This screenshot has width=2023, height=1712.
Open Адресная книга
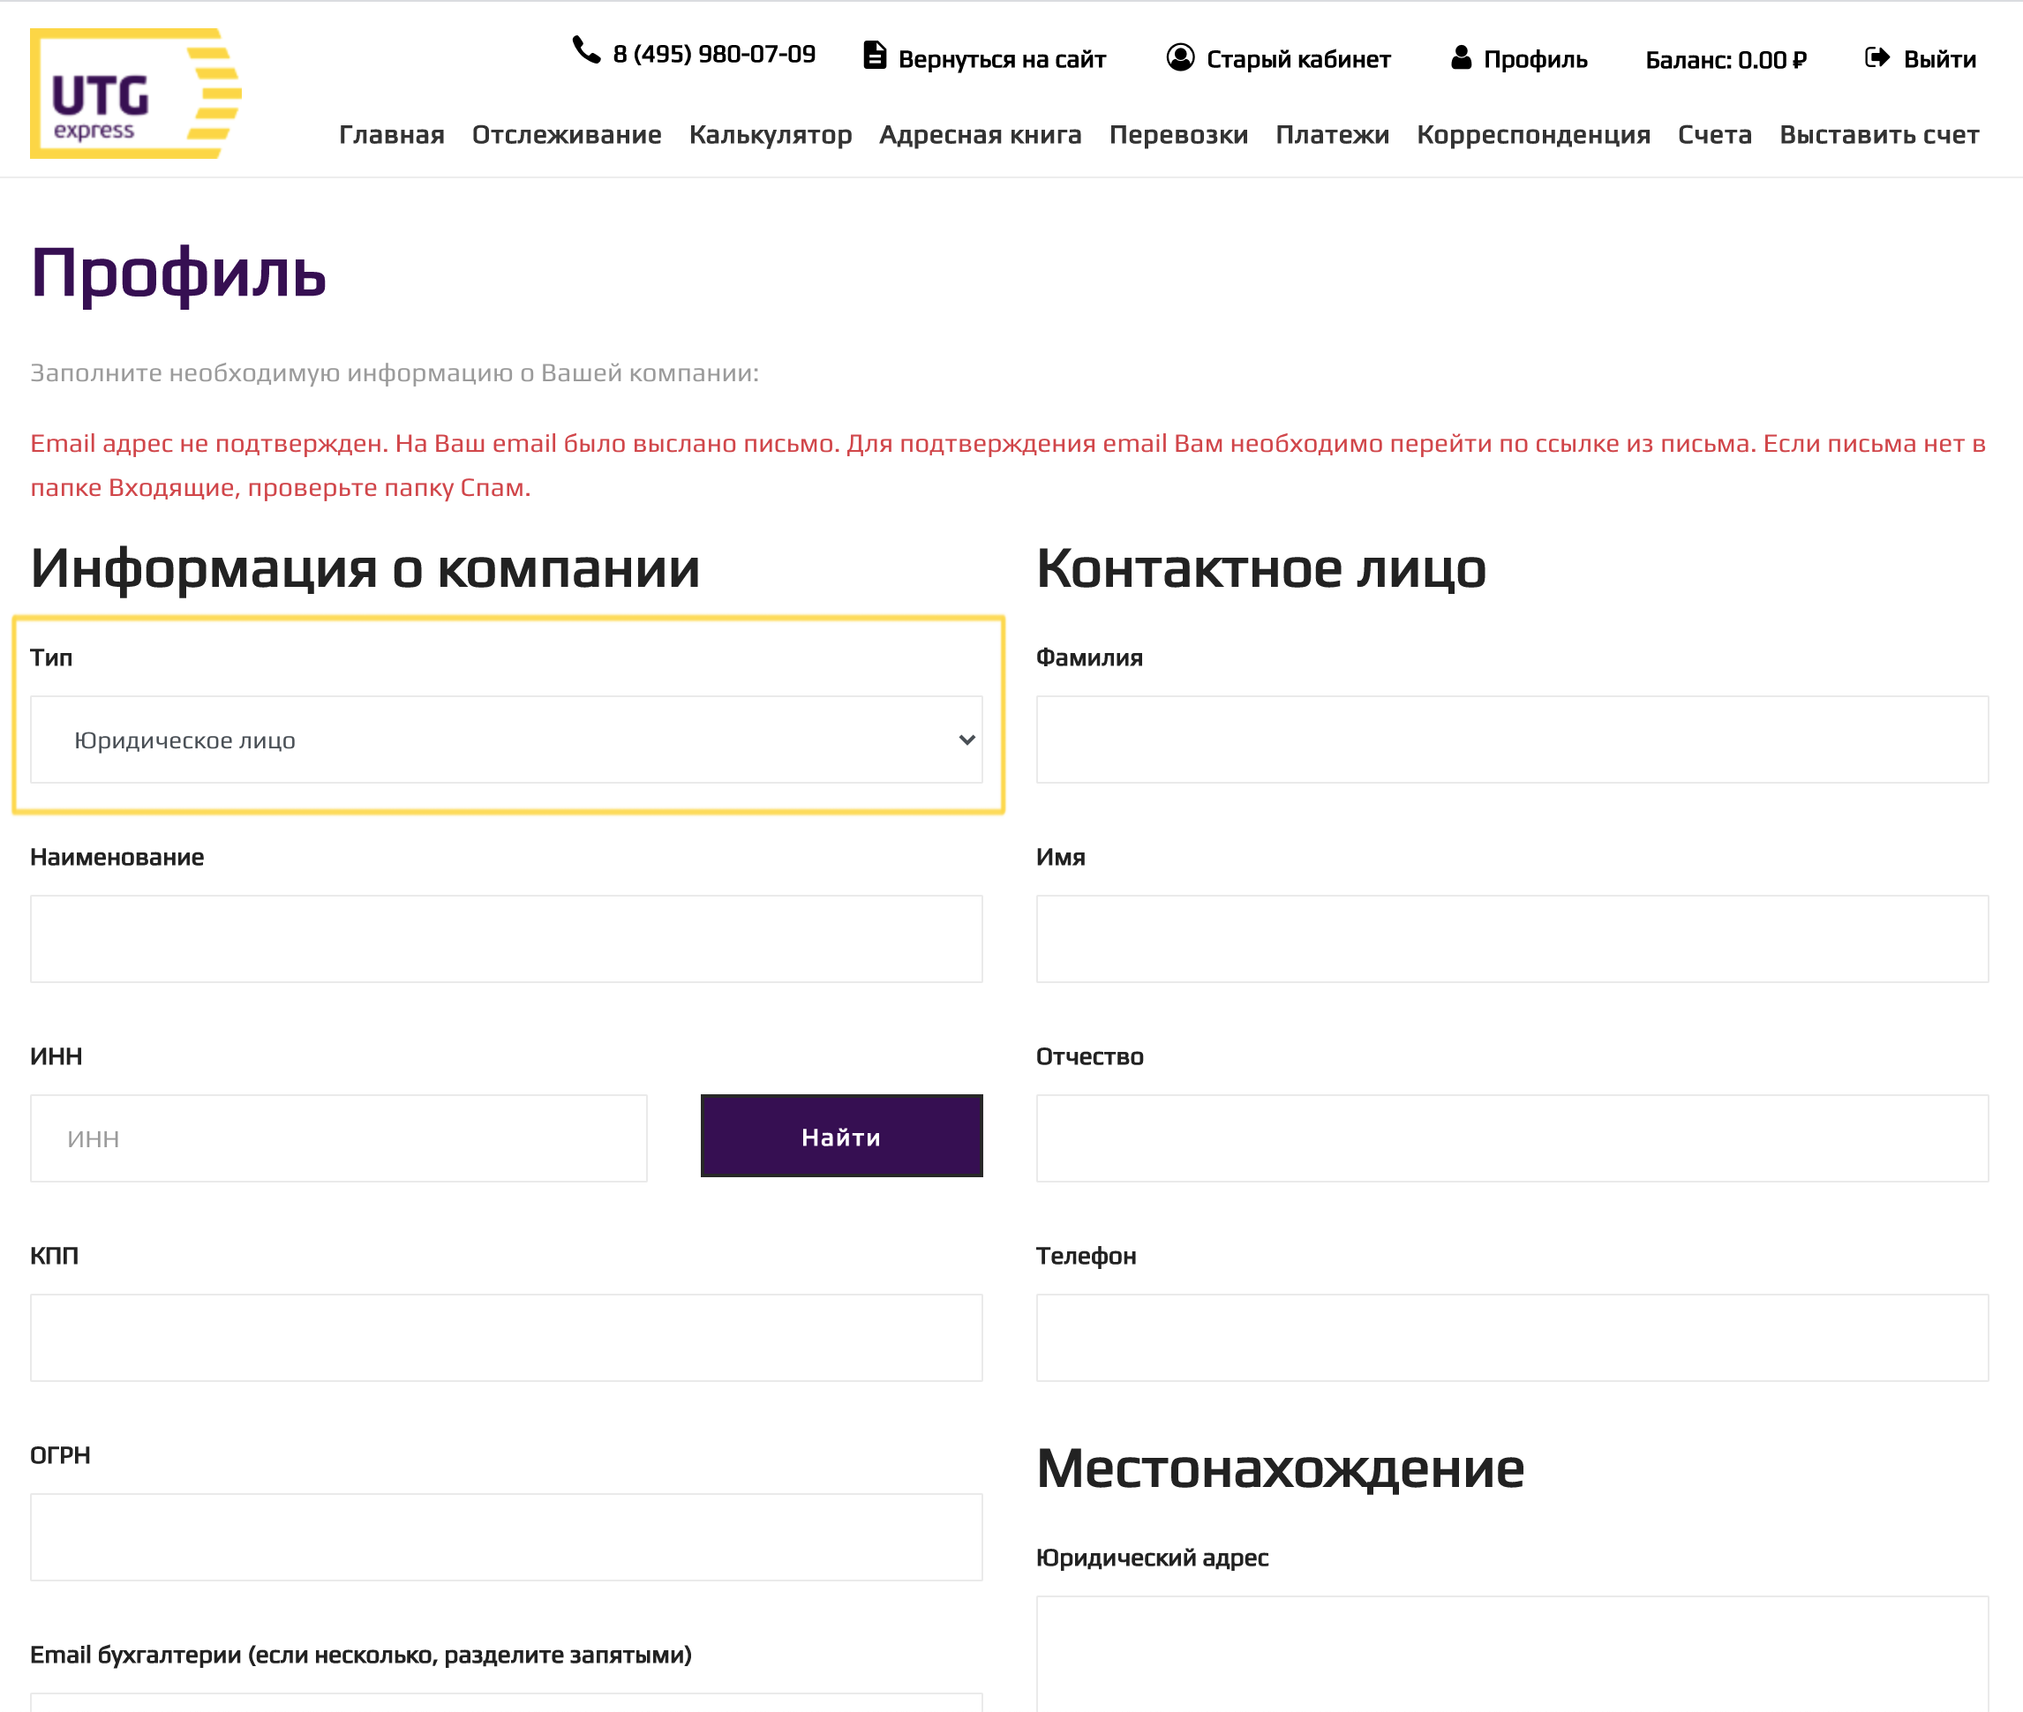tap(981, 135)
